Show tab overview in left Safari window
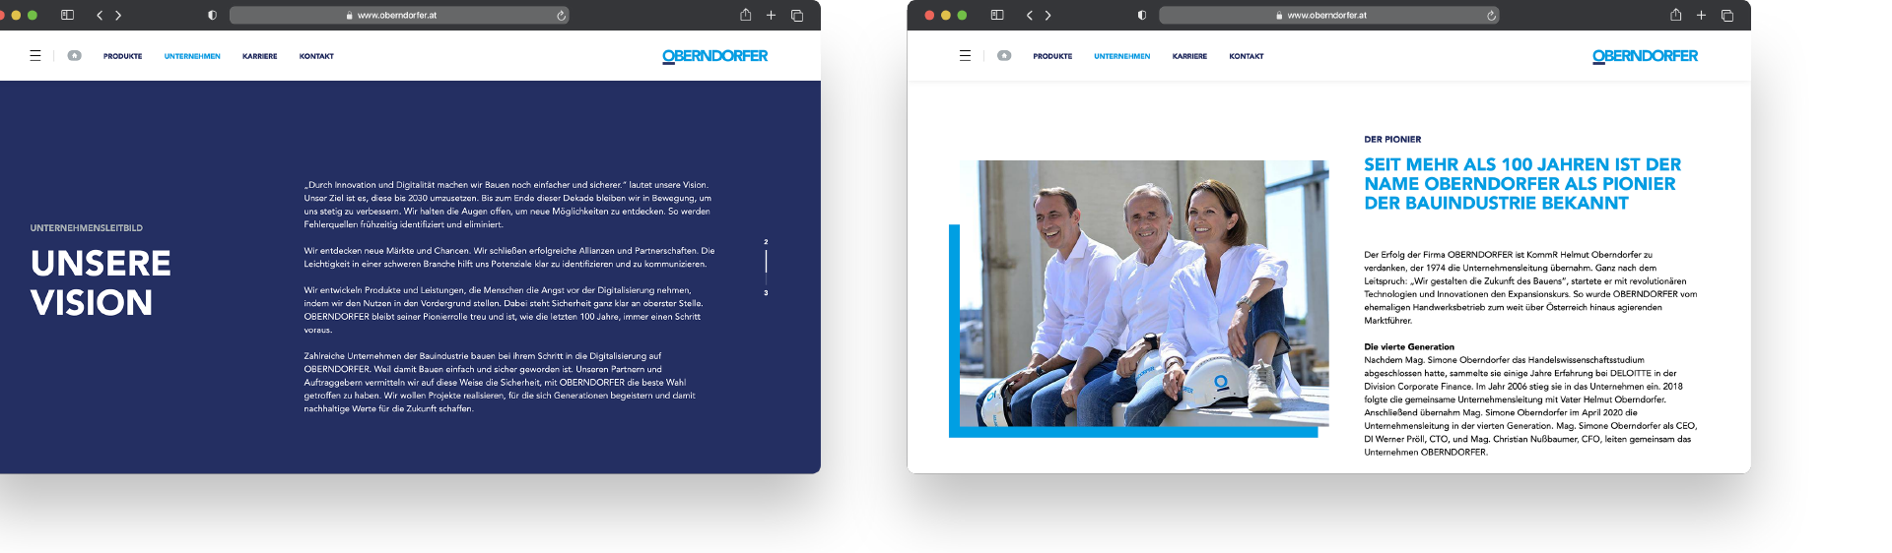The height and width of the screenshot is (553, 1892). tap(797, 15)
